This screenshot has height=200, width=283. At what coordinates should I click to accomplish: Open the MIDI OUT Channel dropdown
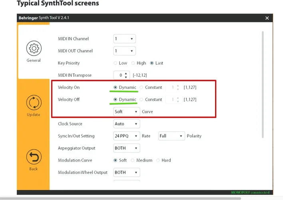[124, 51]
